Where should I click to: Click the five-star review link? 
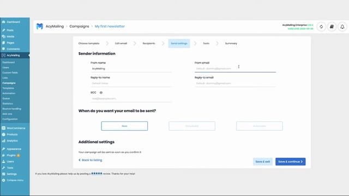pyautogui.click(x=97, y=174)
